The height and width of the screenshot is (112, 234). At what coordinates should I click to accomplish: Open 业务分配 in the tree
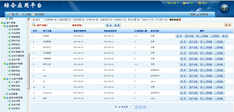(x=16, y=105)
